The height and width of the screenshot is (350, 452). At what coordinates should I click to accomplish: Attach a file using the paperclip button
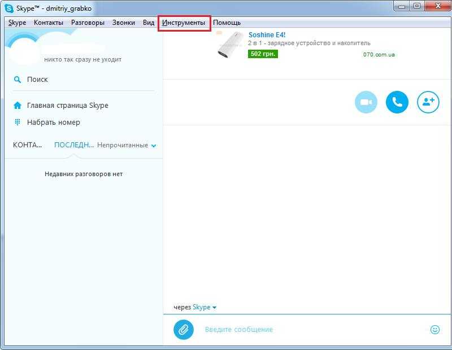[x=184, y=330]
